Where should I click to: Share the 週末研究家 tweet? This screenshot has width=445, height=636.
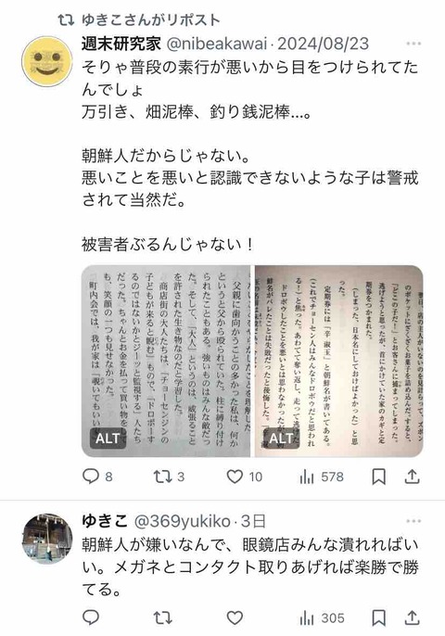point(412,477)
